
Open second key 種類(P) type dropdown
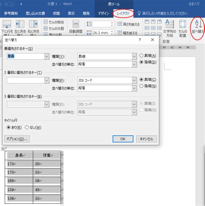click(x=134, y=80)
